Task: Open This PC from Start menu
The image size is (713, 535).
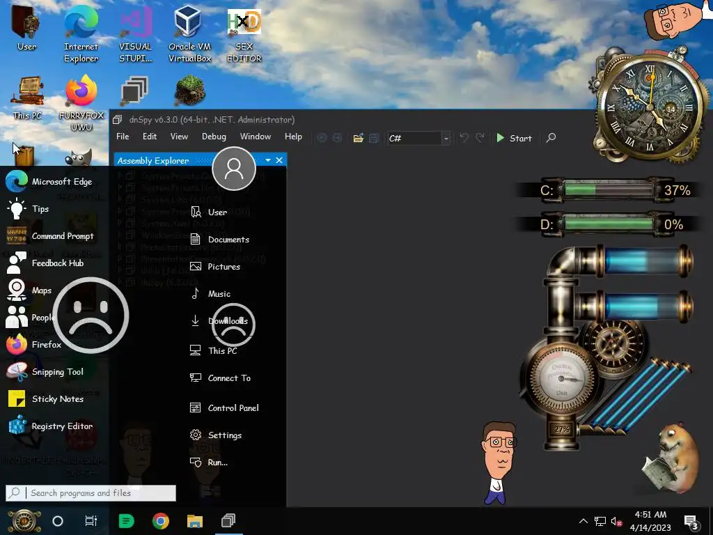Action: pos(213,351)
